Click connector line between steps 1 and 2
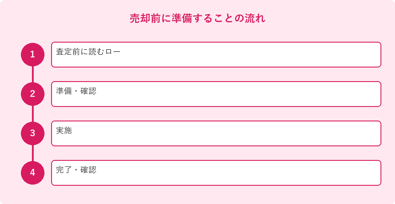This screenshot has width=395, height=204. (33, 74)
